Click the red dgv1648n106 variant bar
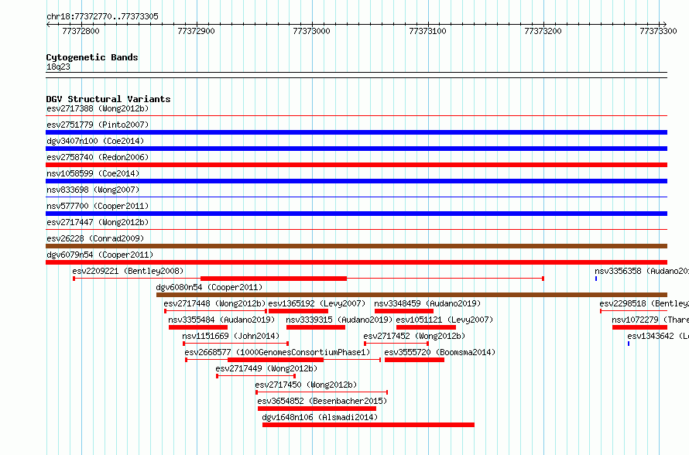This screenshot has height=455, width=689. pyautogui.click(x=368, y=425)
